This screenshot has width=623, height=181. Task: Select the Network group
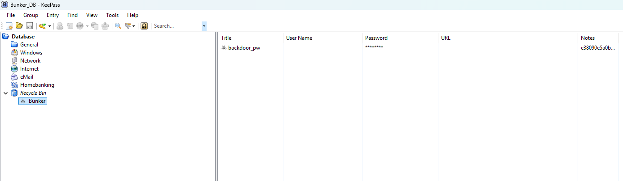30,61
